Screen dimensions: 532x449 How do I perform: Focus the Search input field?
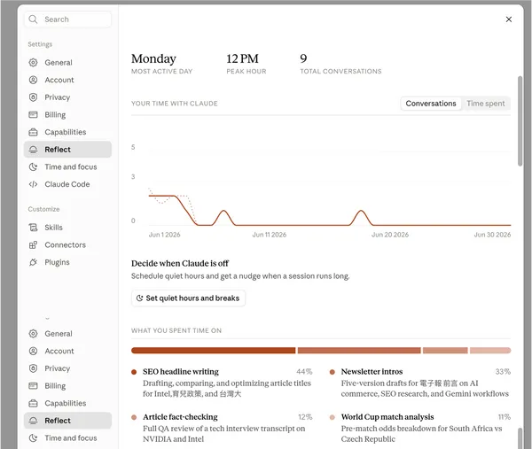[x=68, y=19]
